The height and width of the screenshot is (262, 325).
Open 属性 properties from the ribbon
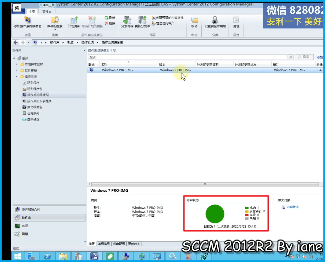click(x=236, y=22)
